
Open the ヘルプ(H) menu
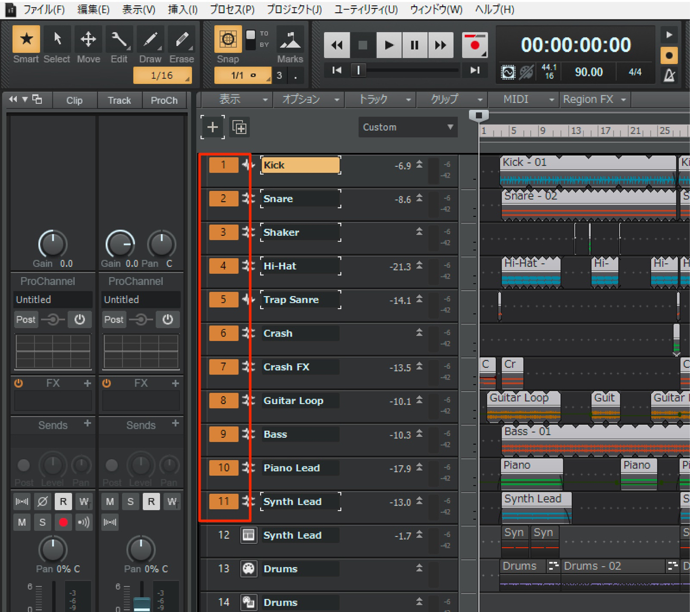494,9
